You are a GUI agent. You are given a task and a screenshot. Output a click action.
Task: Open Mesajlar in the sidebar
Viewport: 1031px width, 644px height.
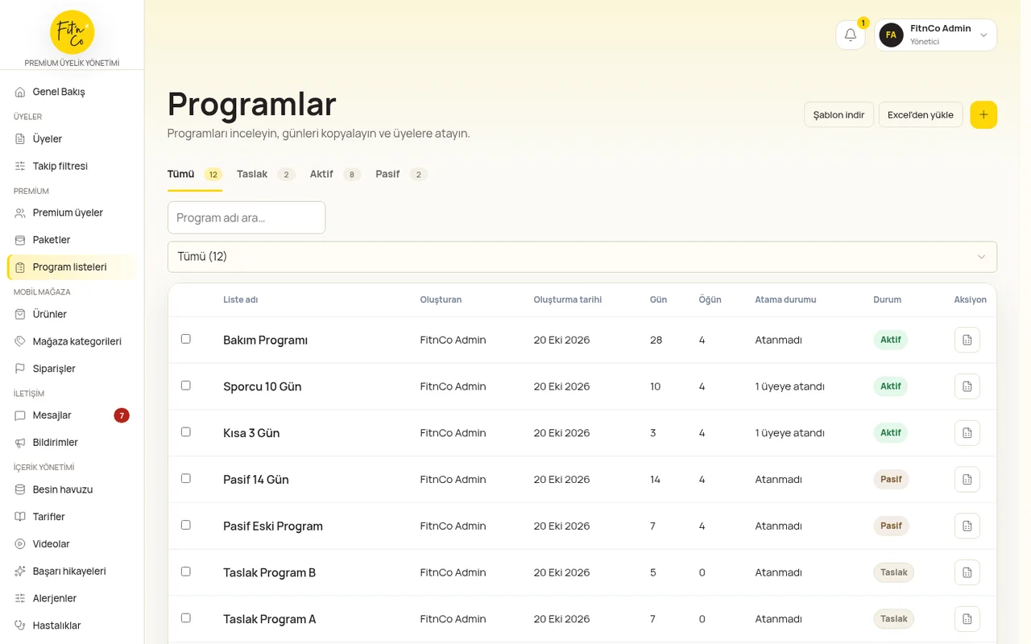point(72,415)
